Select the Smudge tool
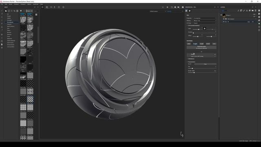The height and width of the screenshot is (147, 261). click(2, 24)
